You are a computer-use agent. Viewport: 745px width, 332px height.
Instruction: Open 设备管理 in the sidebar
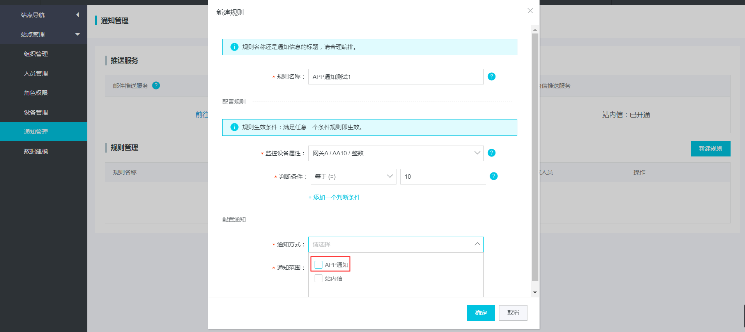tap(44, 112)
